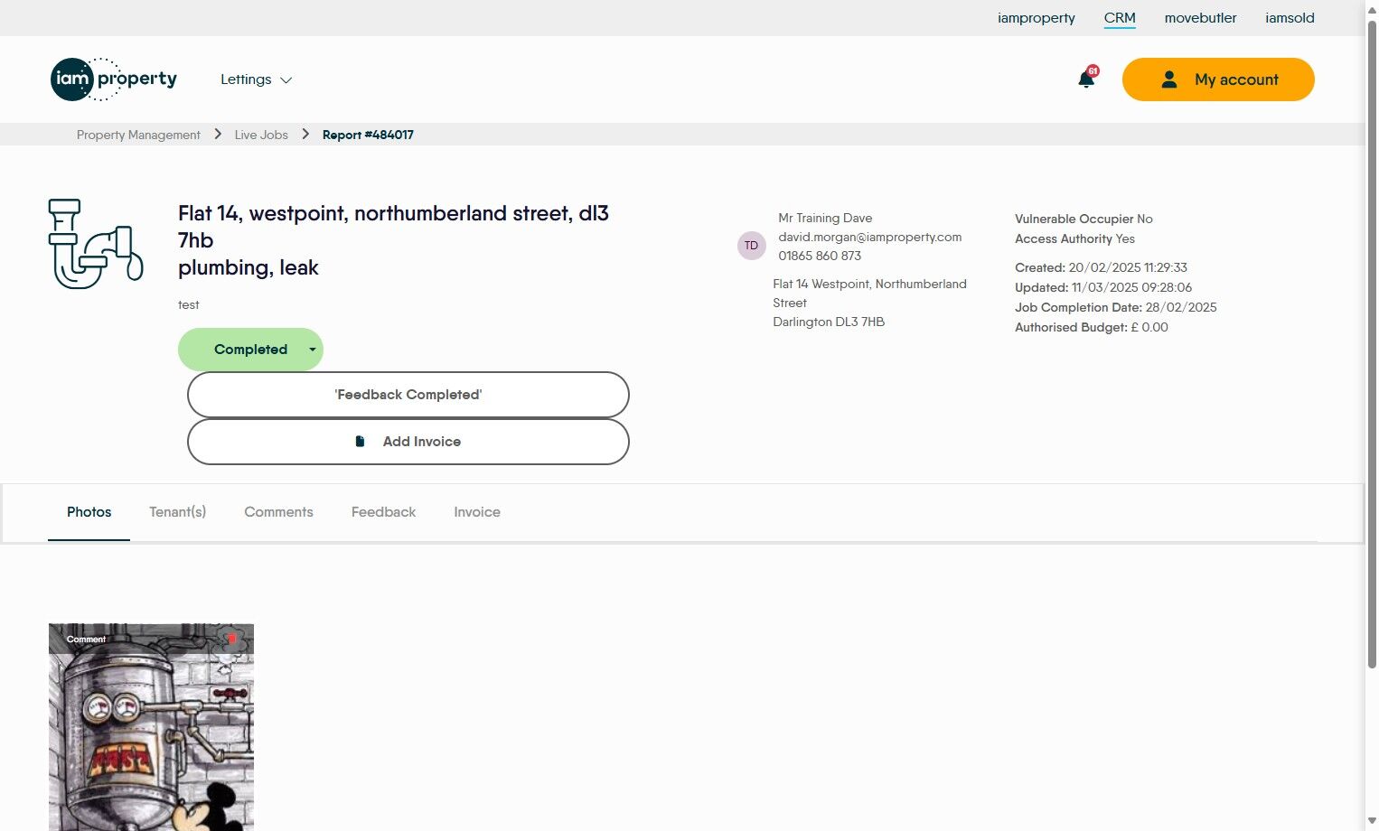Screen dimensions: 1379x831
Task: Click the Comment label on photo
Action: click(86, 640)
